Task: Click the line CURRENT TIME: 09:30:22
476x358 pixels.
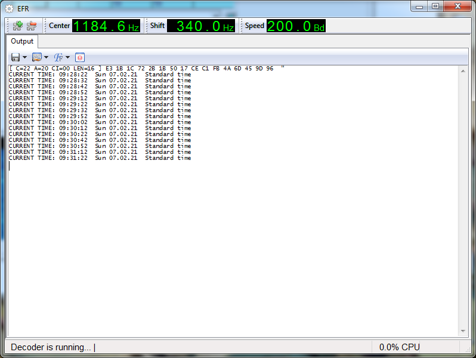Action: (x=100, y=134)
